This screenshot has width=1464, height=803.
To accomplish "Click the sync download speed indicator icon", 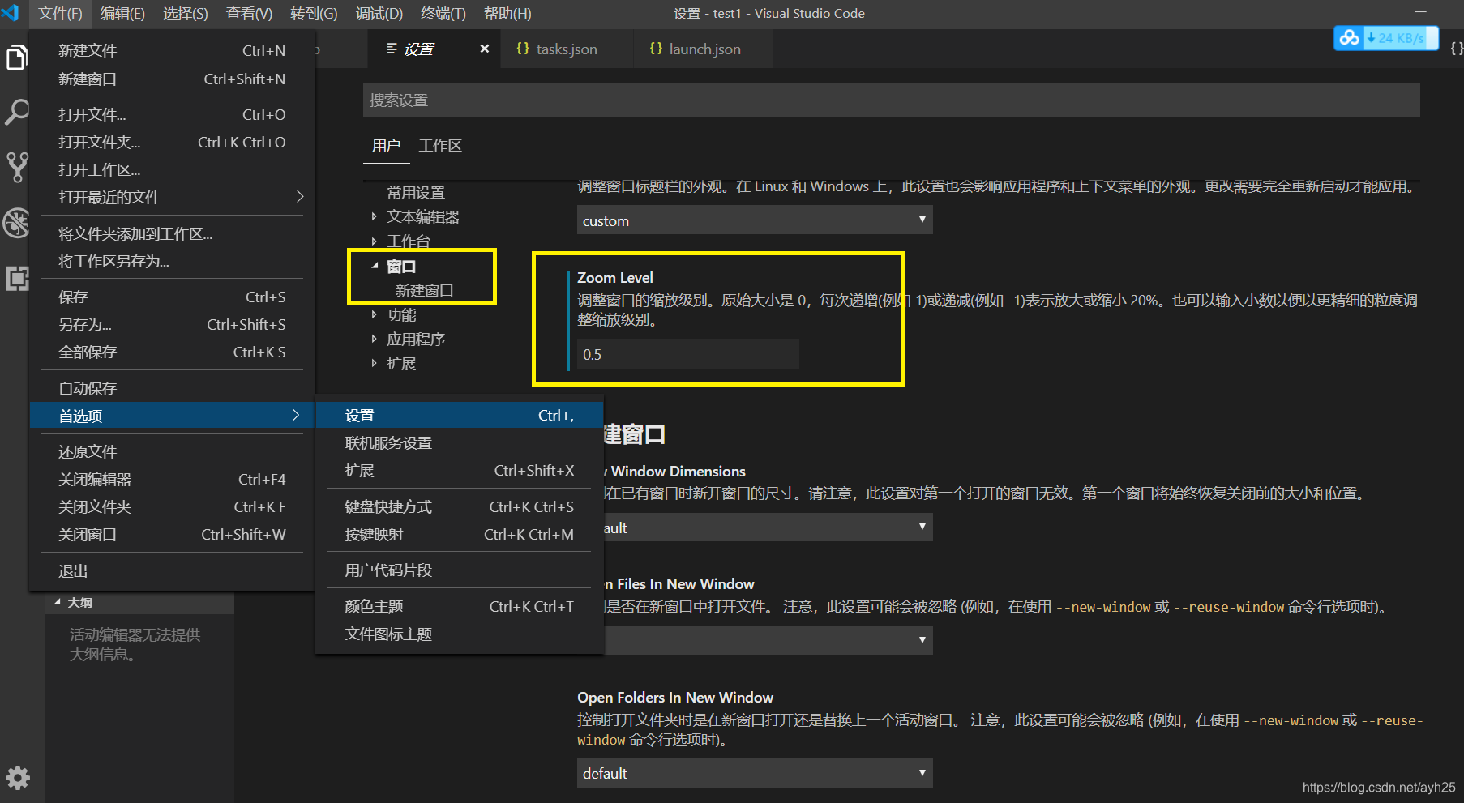I will point(1348,38).
